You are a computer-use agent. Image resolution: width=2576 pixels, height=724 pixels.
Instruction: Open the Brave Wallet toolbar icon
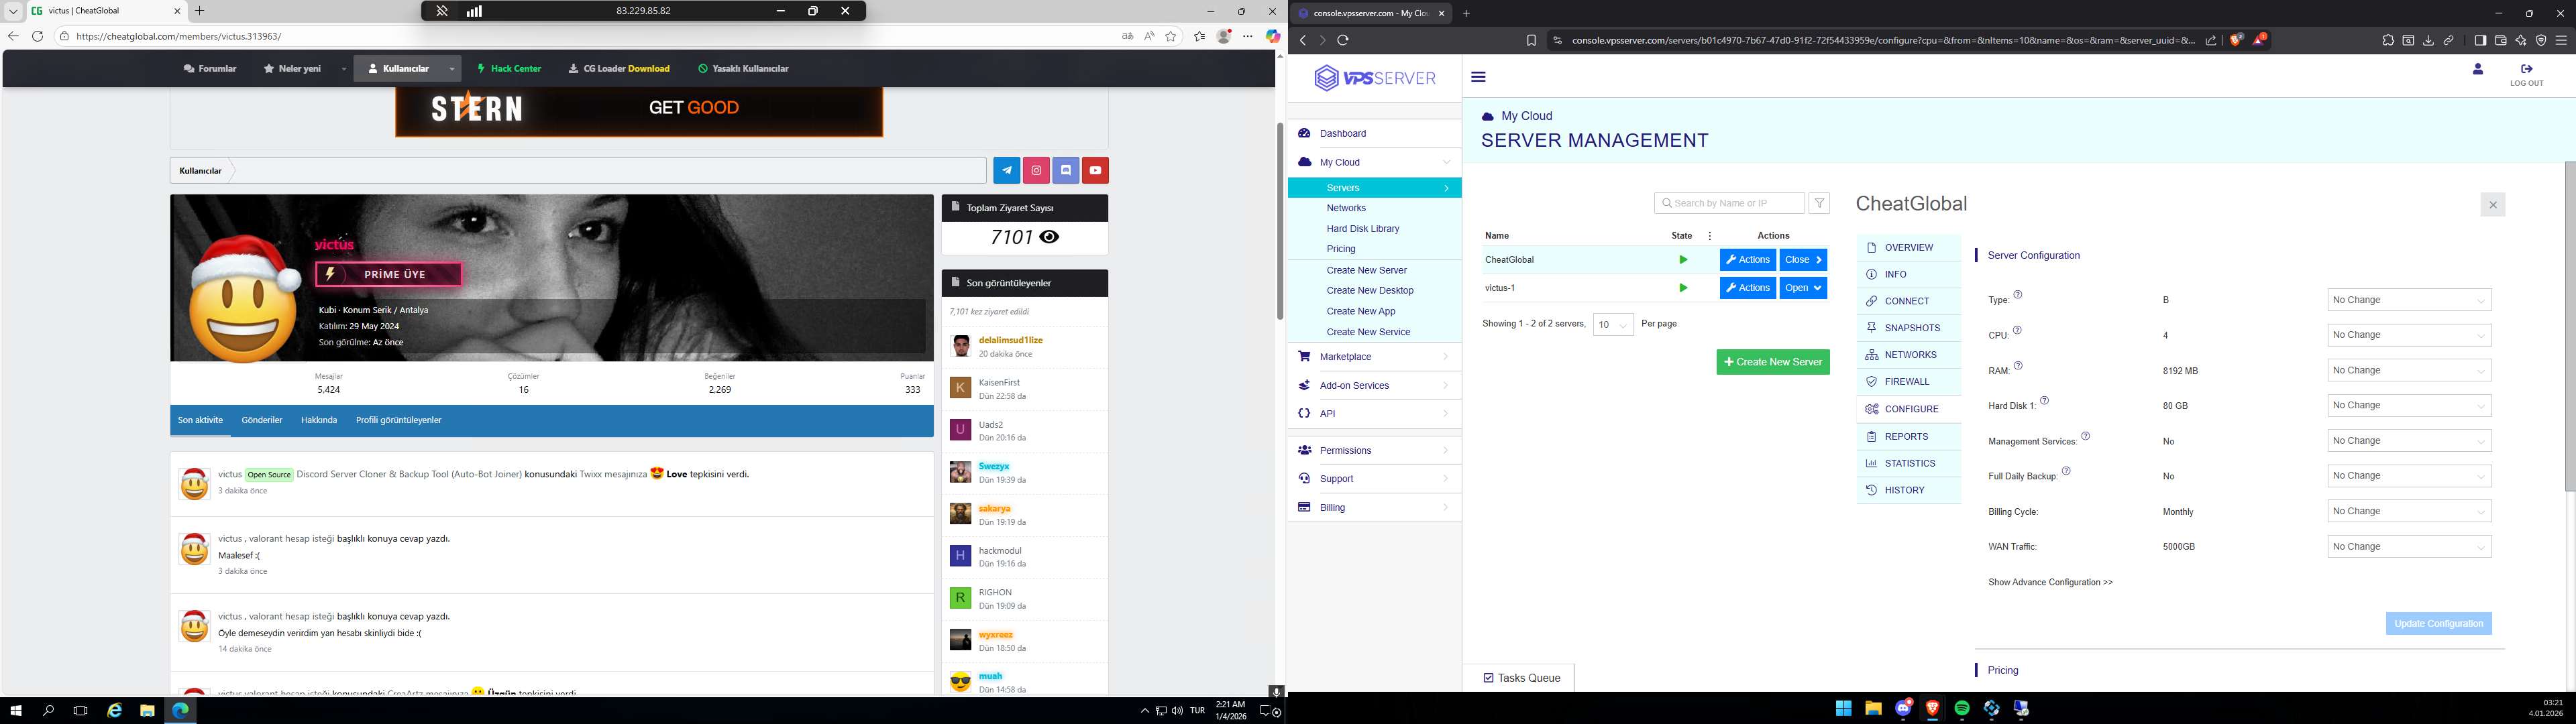[2500, 40]
